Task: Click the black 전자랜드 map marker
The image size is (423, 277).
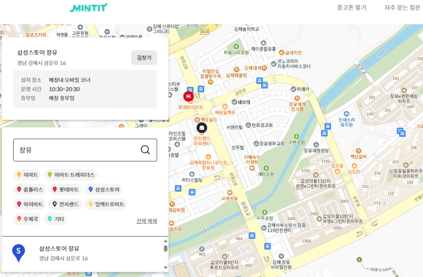Action: click(202, 128)
